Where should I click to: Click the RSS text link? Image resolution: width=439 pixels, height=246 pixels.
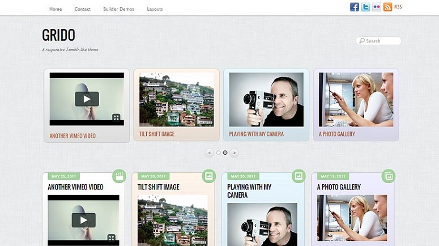tap(398, 7)
